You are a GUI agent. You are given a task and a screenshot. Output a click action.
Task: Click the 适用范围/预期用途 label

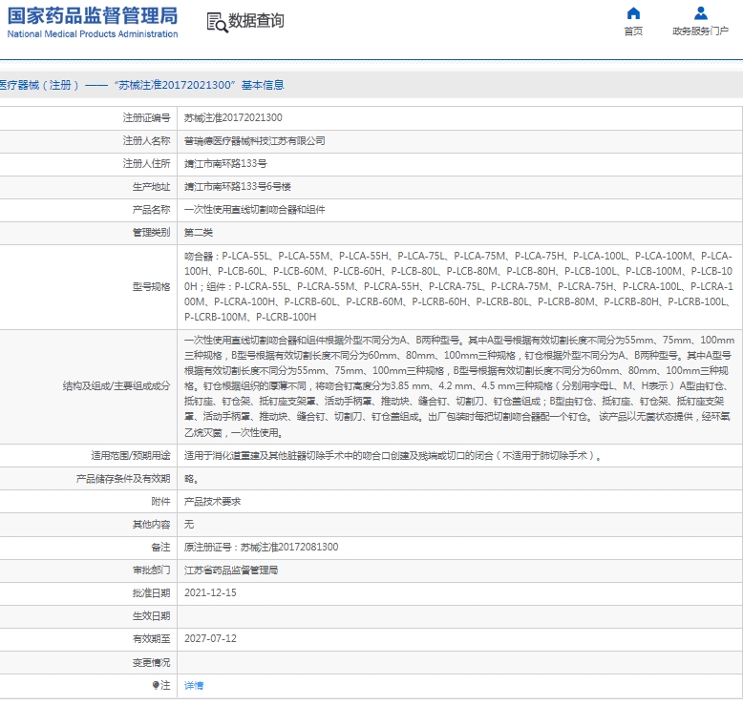[x=131, y=456]
